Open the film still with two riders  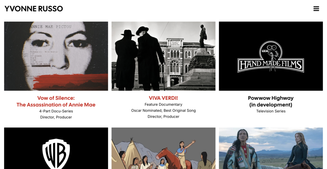tap(271, 148)
